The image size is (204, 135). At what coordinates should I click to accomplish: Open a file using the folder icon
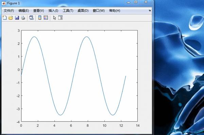11,18
